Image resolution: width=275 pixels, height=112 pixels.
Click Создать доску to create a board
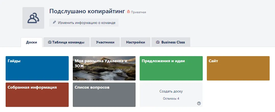click(x=171, y=91)
